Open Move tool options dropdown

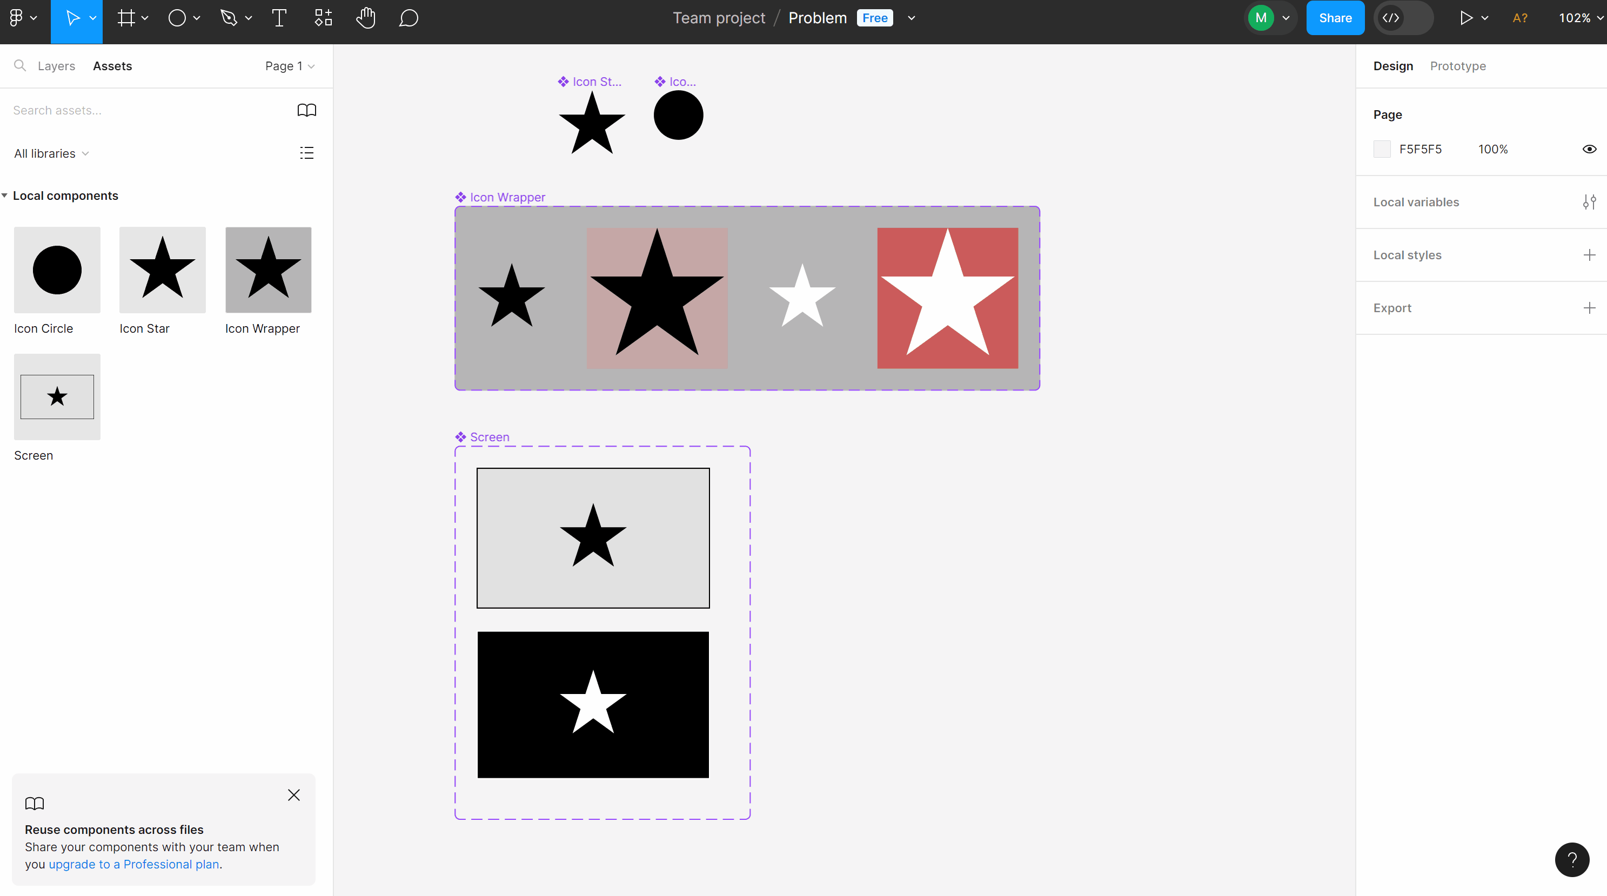(92, 18)
